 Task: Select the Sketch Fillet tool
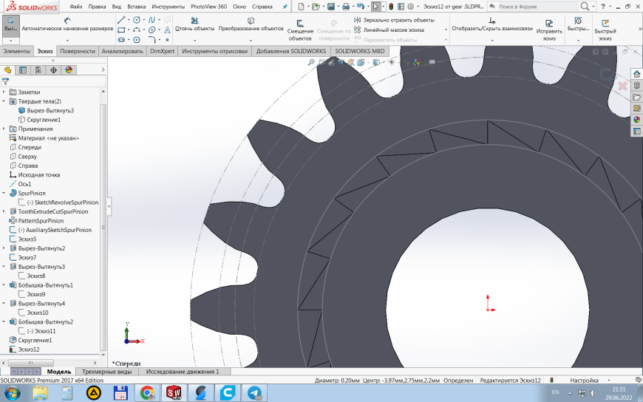coord(152,40)
